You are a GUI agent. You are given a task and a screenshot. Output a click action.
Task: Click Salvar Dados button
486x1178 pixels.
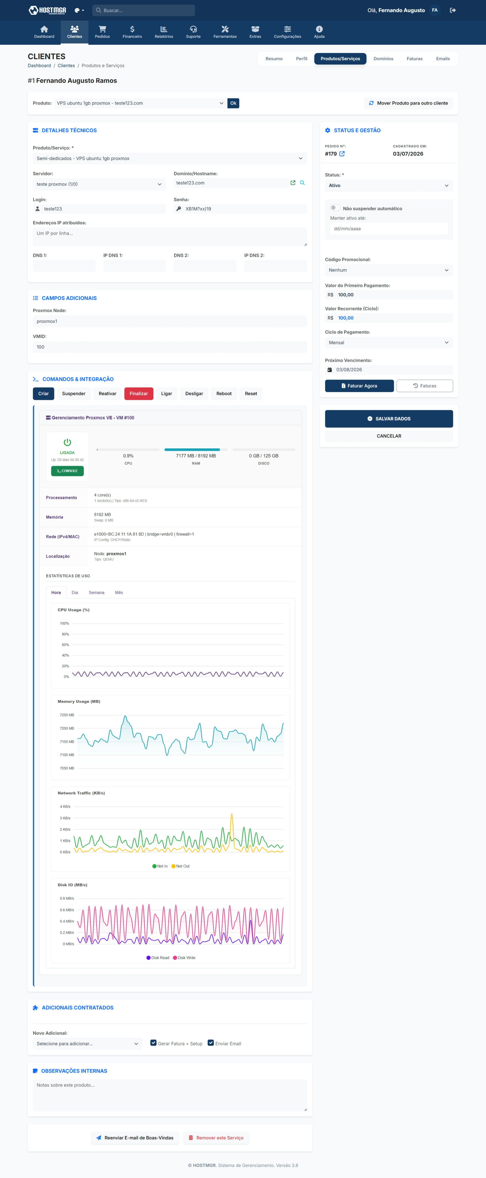389,419
